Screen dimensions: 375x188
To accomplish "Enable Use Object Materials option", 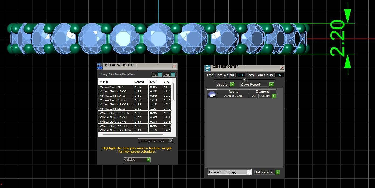I will pyautogui.click(x=155, y=141).
